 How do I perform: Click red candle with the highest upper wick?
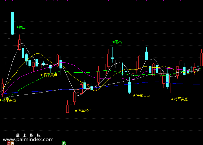tap(143, 48)
